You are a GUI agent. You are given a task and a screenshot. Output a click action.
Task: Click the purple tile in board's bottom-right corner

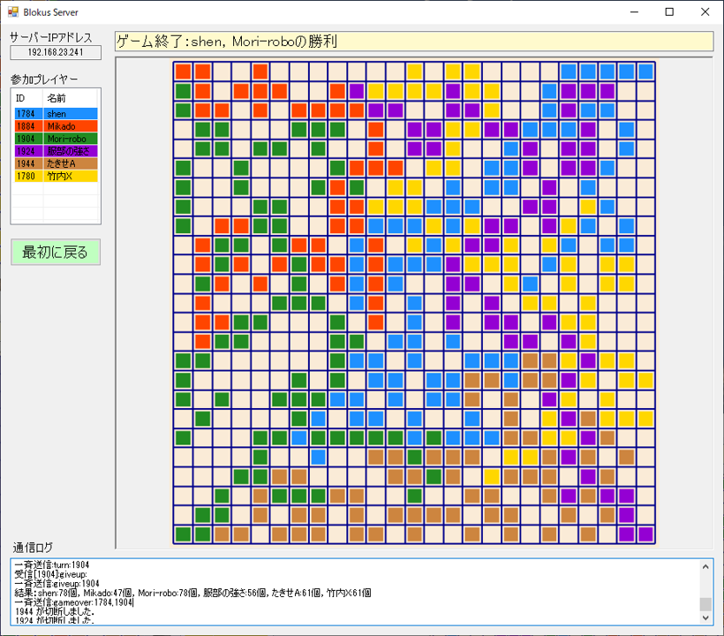(645, 534)
